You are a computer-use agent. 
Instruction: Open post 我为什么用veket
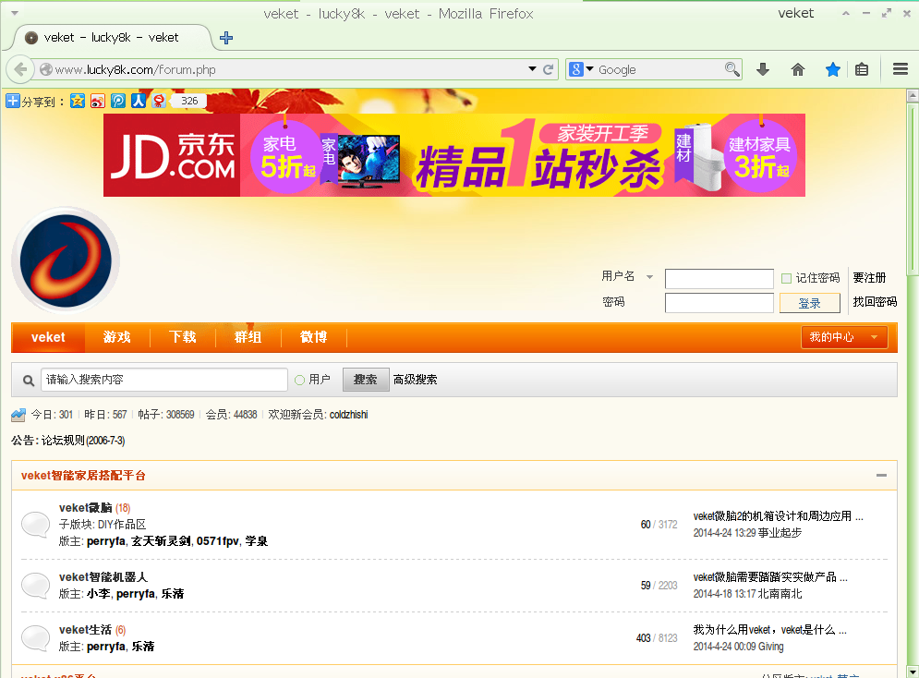tap(769, 630)
